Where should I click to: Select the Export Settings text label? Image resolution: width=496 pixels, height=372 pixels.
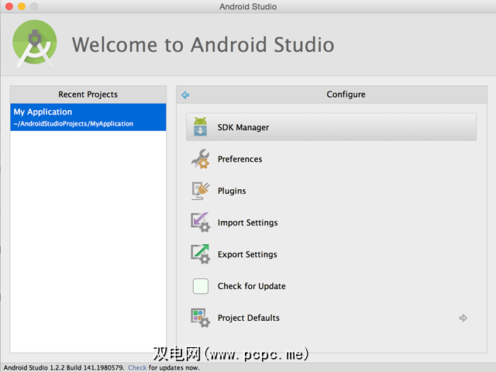(247, 254)
